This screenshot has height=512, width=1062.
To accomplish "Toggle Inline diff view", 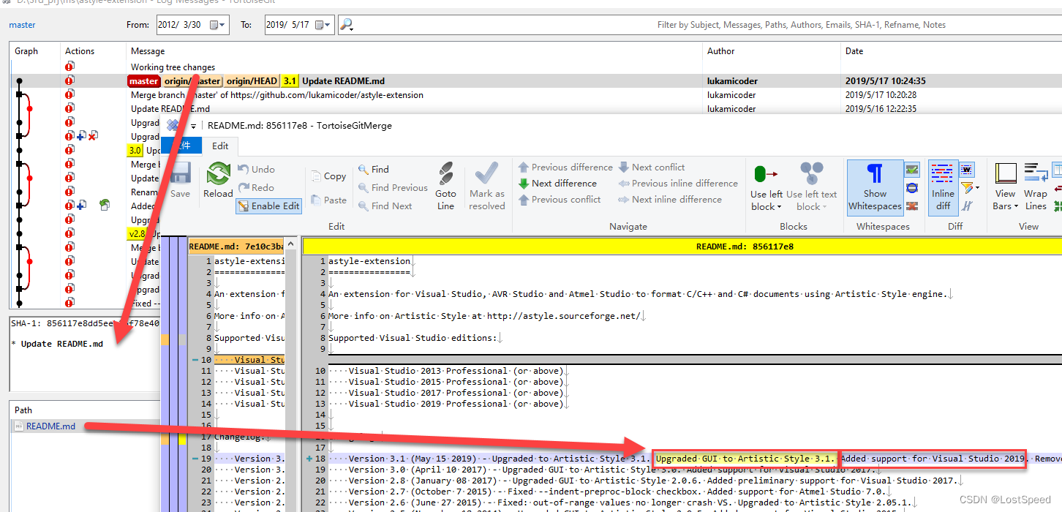I will pyautogui.click(x=944, y=187).
